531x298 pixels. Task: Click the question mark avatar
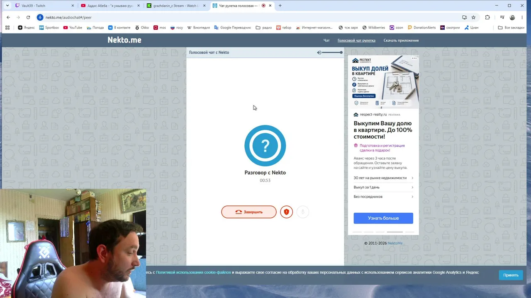pyautogui.click(x=265, y=146)
